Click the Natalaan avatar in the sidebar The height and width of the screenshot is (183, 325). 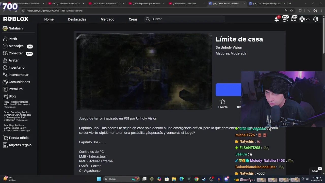tap(5, 28)
